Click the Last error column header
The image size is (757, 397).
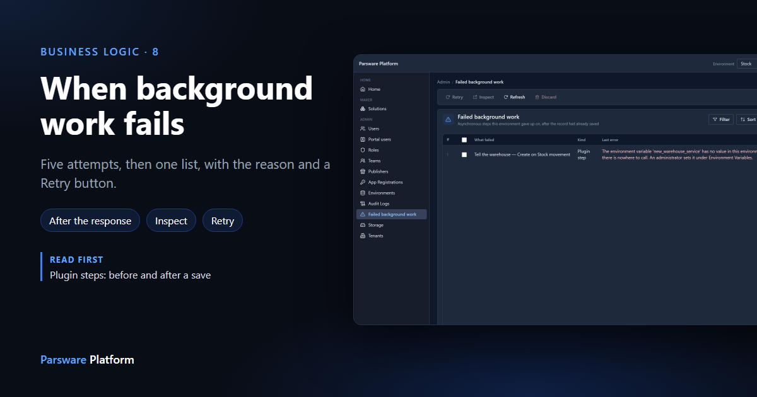[610, 140]
